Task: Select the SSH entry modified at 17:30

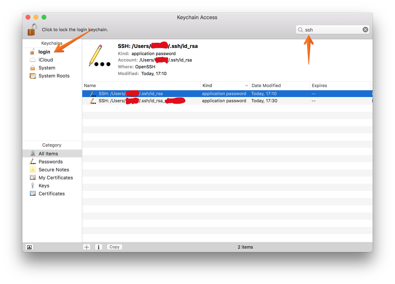Action: click(227, 101)
